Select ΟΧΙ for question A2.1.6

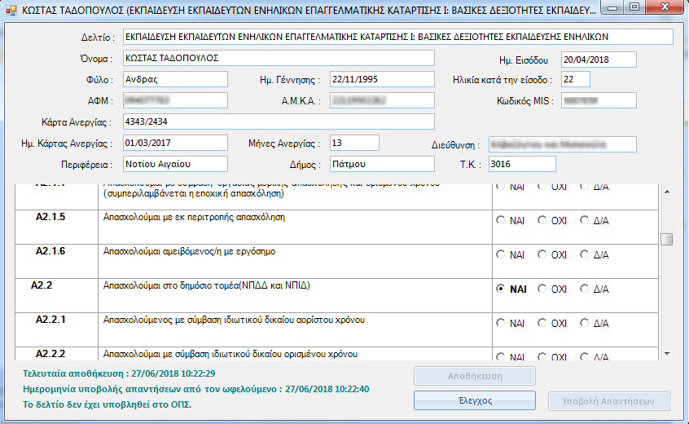click(x=542, y=254)
